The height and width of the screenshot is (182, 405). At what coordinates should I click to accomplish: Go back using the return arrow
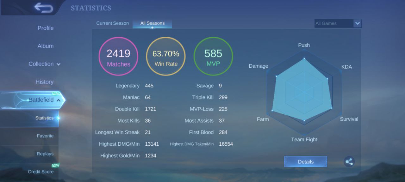[44, 8]
